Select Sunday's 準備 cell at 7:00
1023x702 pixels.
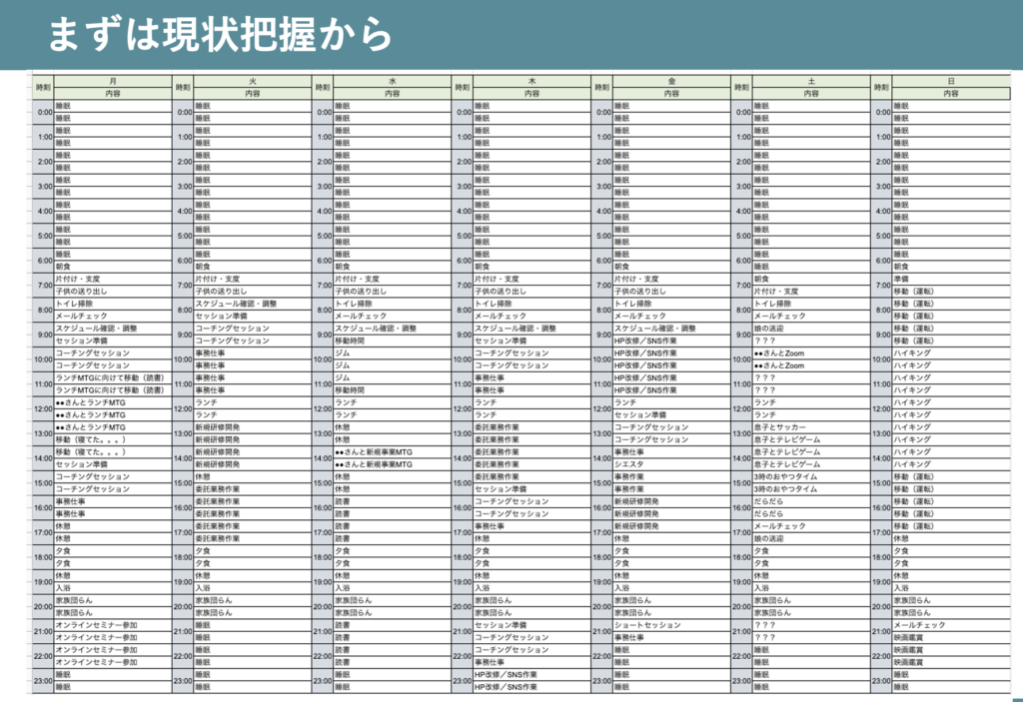click(x=951, y=279)
